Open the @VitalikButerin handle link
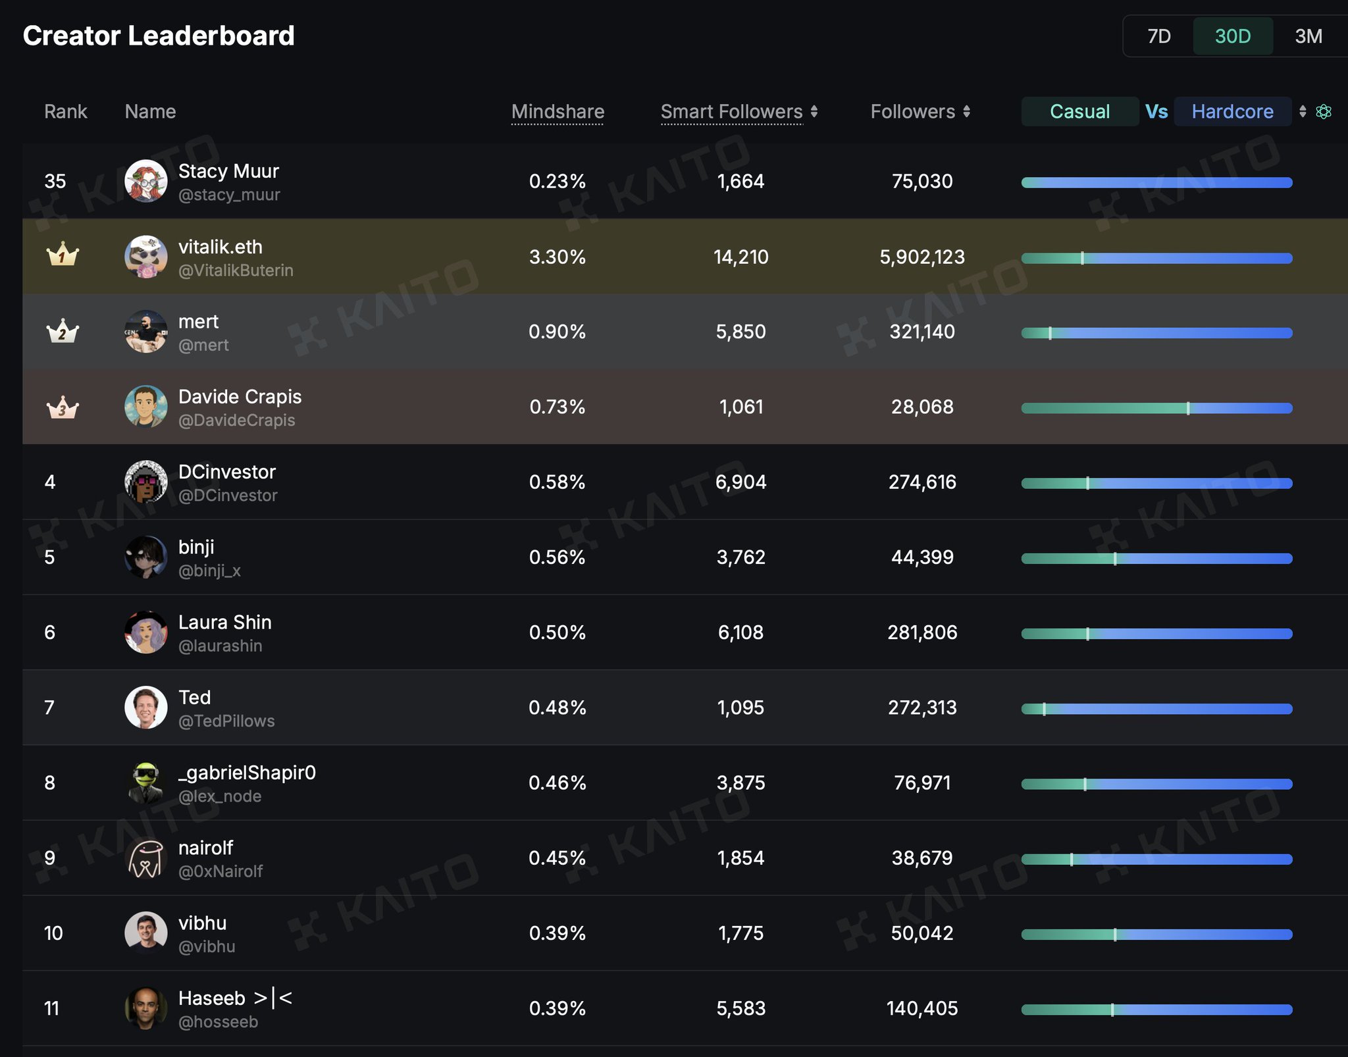 coord(236,271)
